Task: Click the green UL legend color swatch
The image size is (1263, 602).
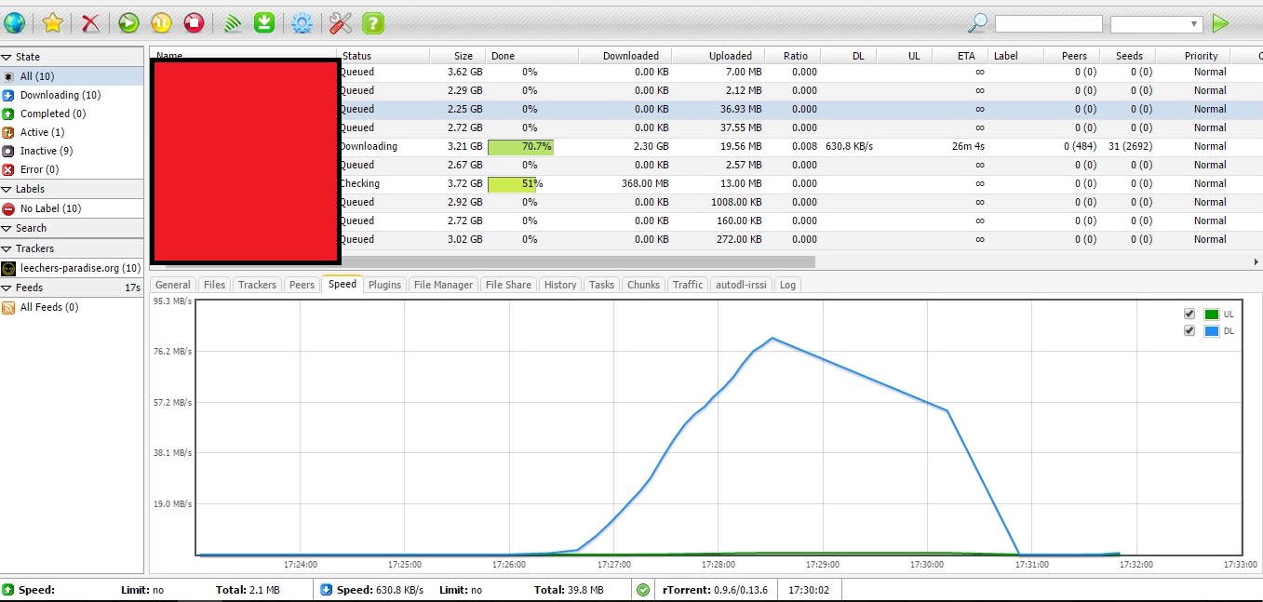Action: [1211, 314]
